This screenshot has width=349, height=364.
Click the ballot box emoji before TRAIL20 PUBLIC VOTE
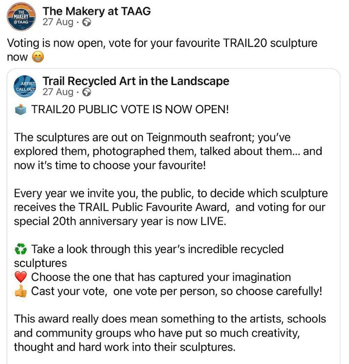point(21,110)
